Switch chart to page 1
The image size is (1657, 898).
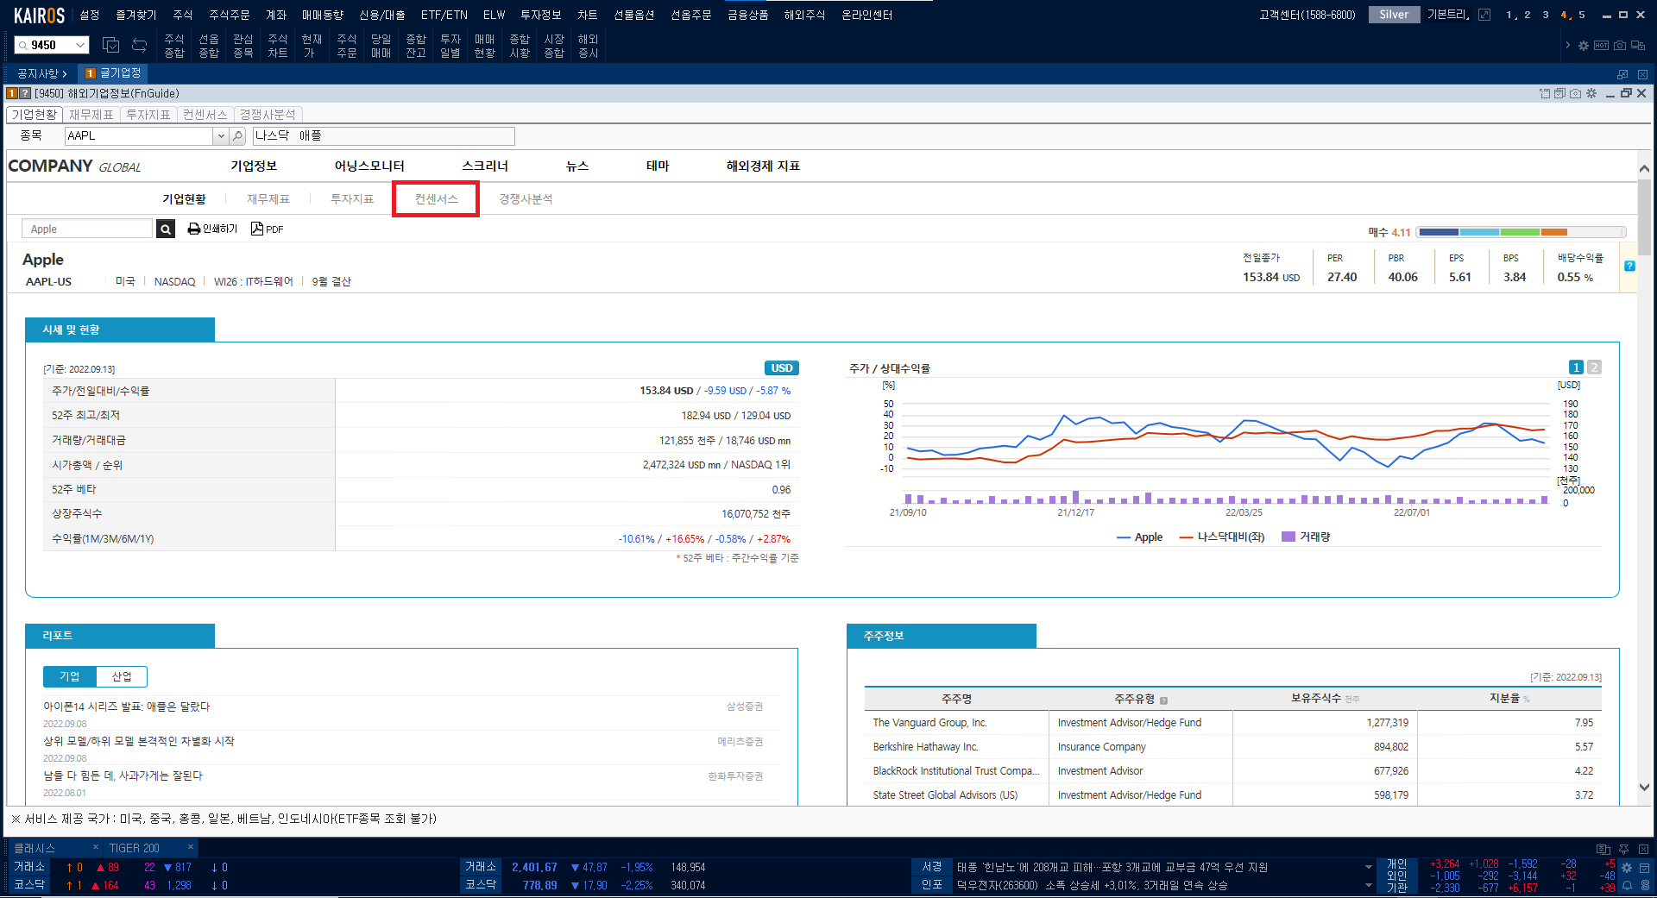coord(1576,367)
